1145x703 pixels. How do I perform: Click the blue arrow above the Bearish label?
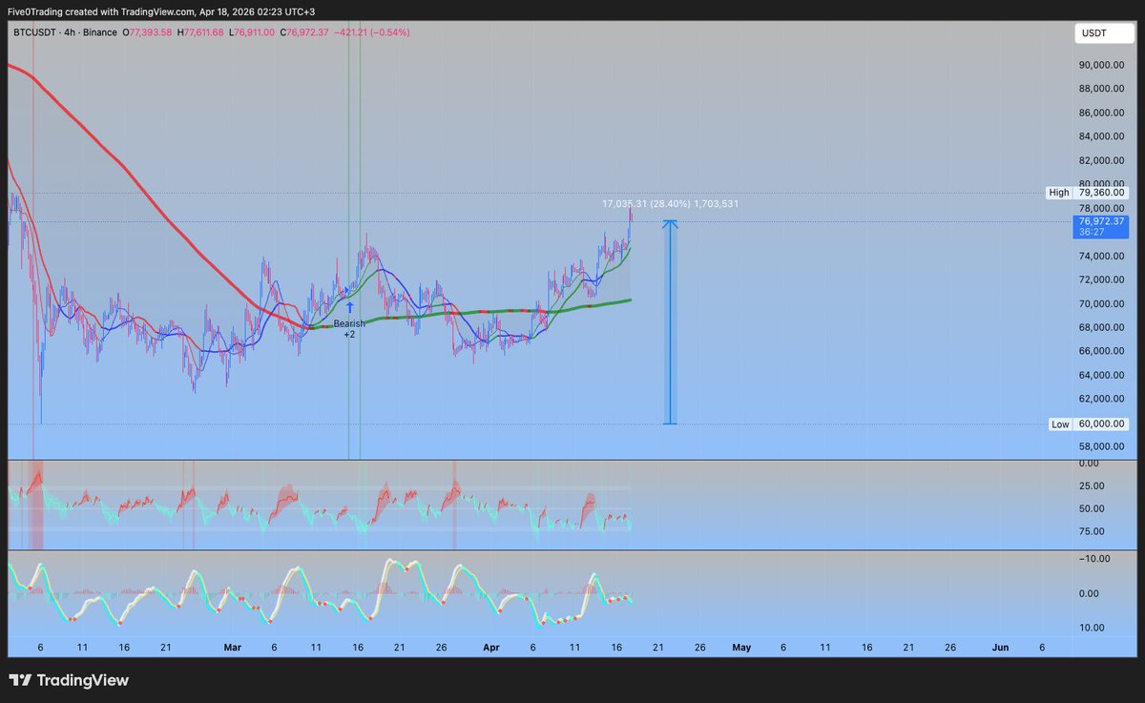click(x=350, y=308)
